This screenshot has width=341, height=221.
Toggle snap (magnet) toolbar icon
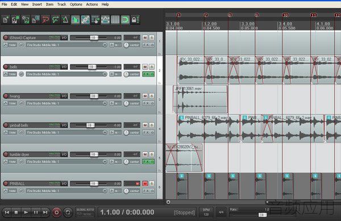point(125,20)
